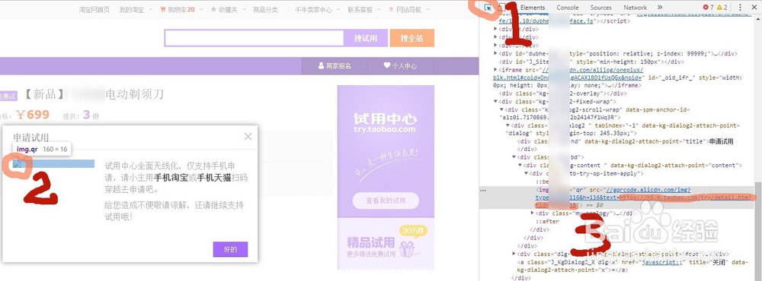Switch to the Console tab
The image size is (762, 281).
point(567,8)
